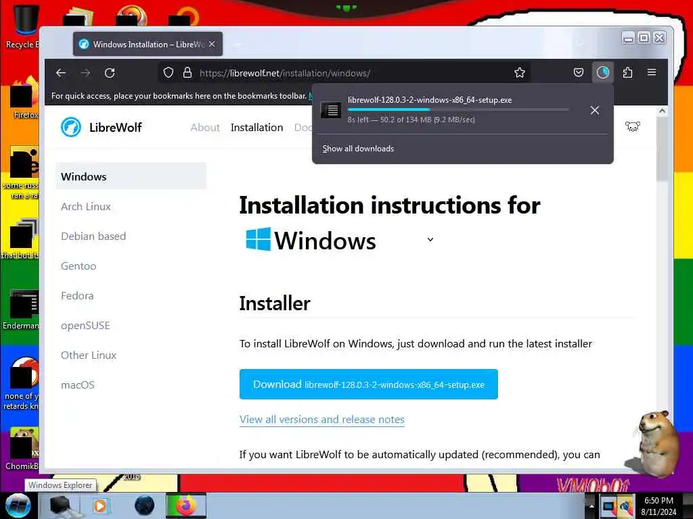The height and width of the screenshot is (519, 693).
Task: Select Debian based in the sidebar
Action: 93,236
